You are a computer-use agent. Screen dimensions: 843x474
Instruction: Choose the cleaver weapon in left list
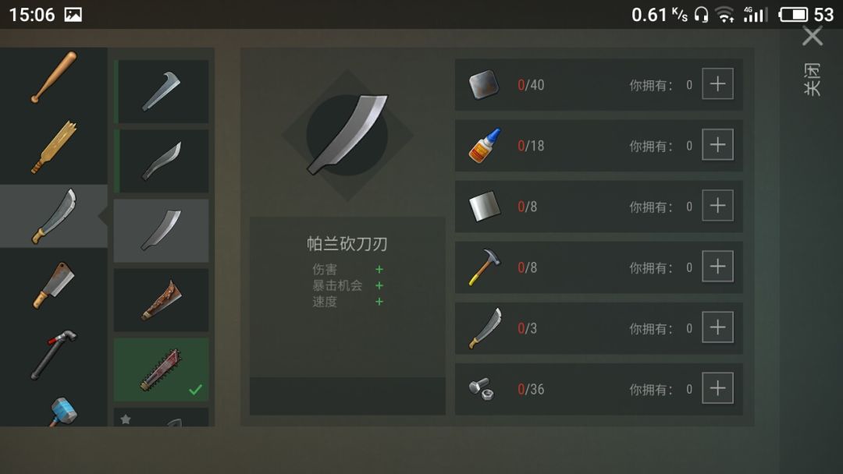point(54,285)
